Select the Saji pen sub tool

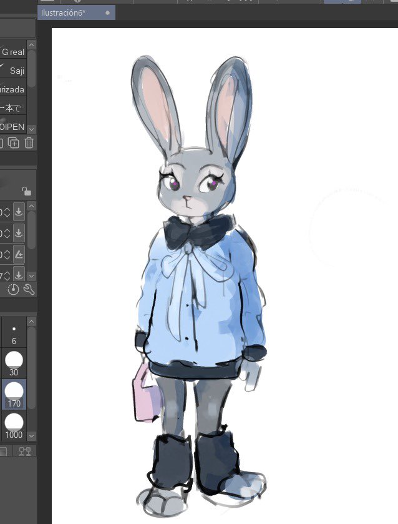(13, 71)
